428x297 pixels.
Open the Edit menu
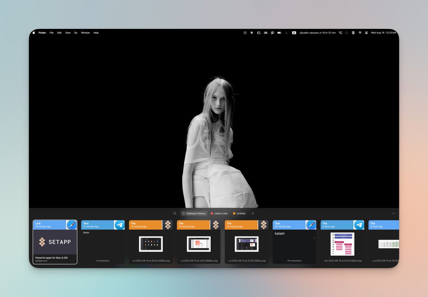(59, 33)
